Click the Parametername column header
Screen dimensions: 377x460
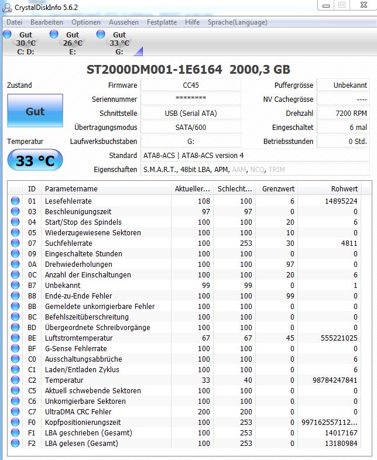107,188
